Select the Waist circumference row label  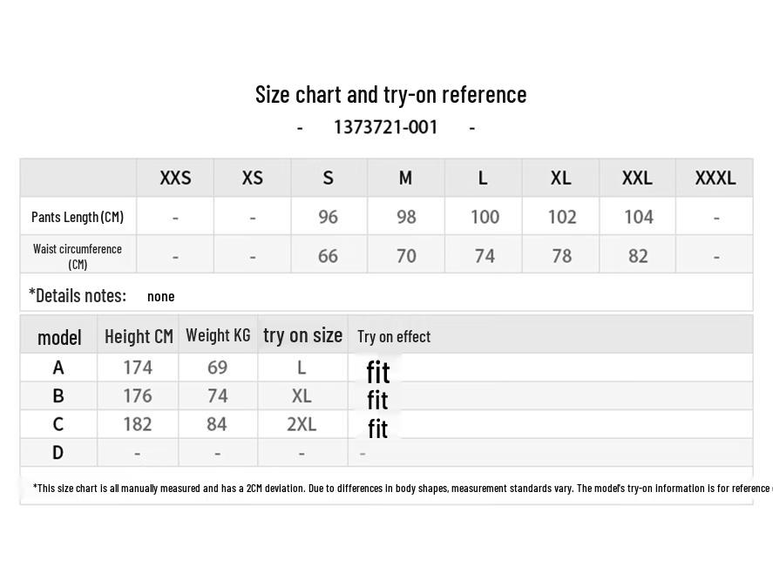point(78,256)
